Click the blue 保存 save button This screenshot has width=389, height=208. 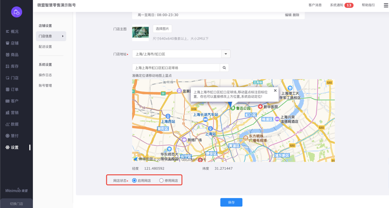click(231, 202)
